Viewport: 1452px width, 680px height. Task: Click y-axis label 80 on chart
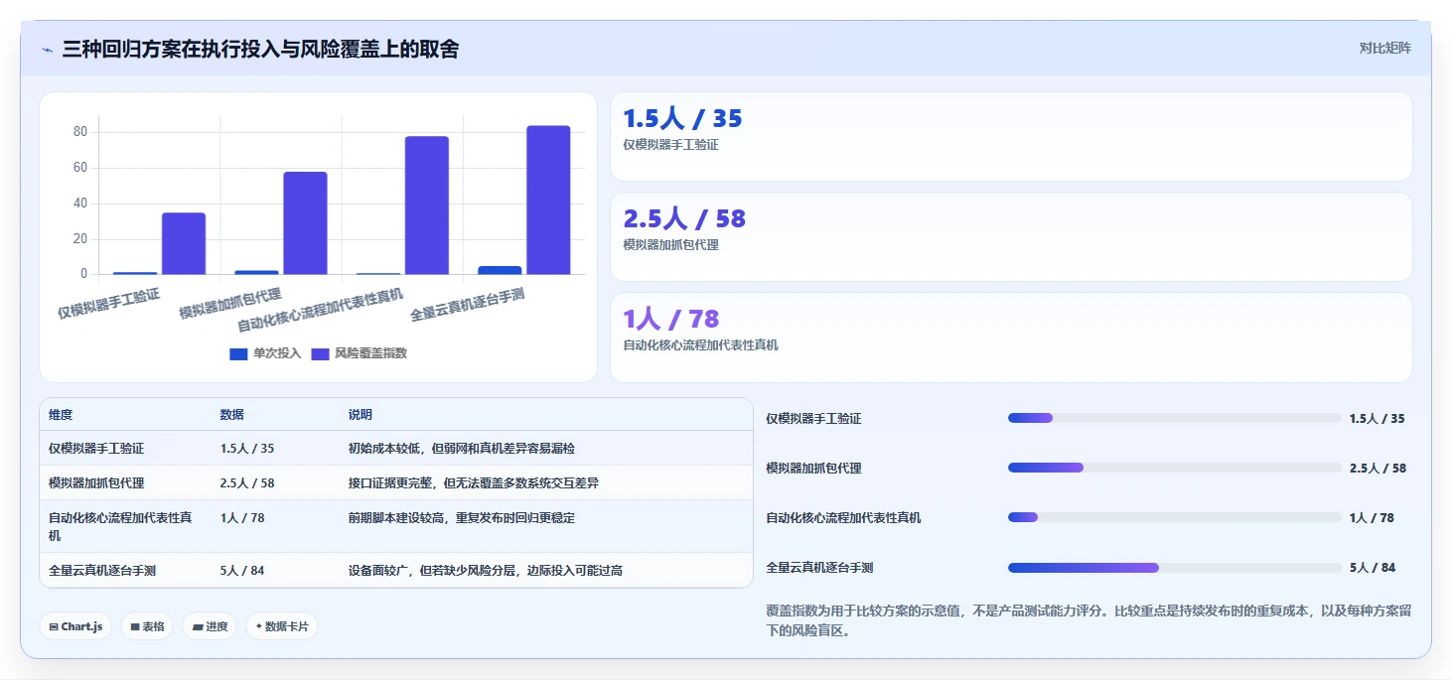click(x=80, y=132)
